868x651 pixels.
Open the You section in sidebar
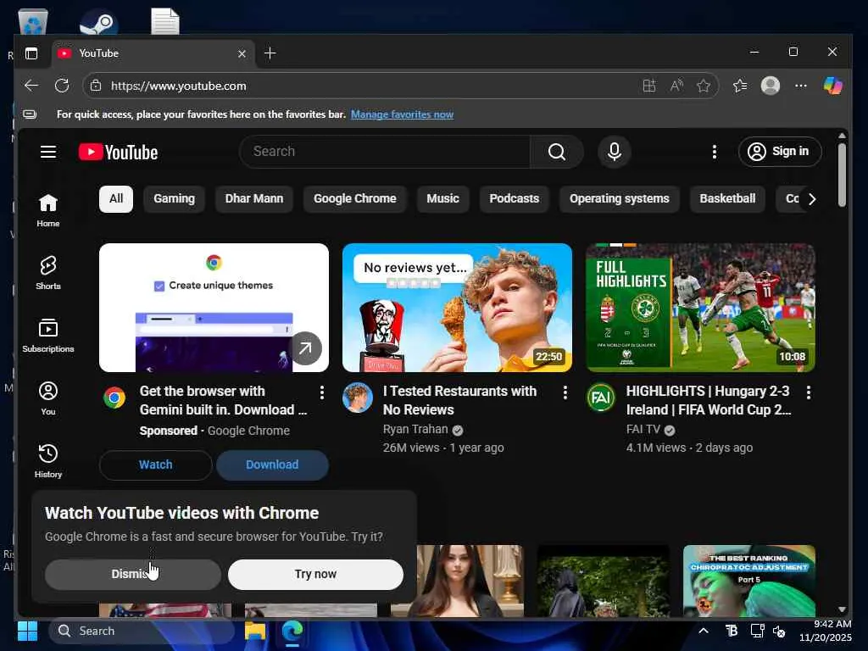click(48, 398)
